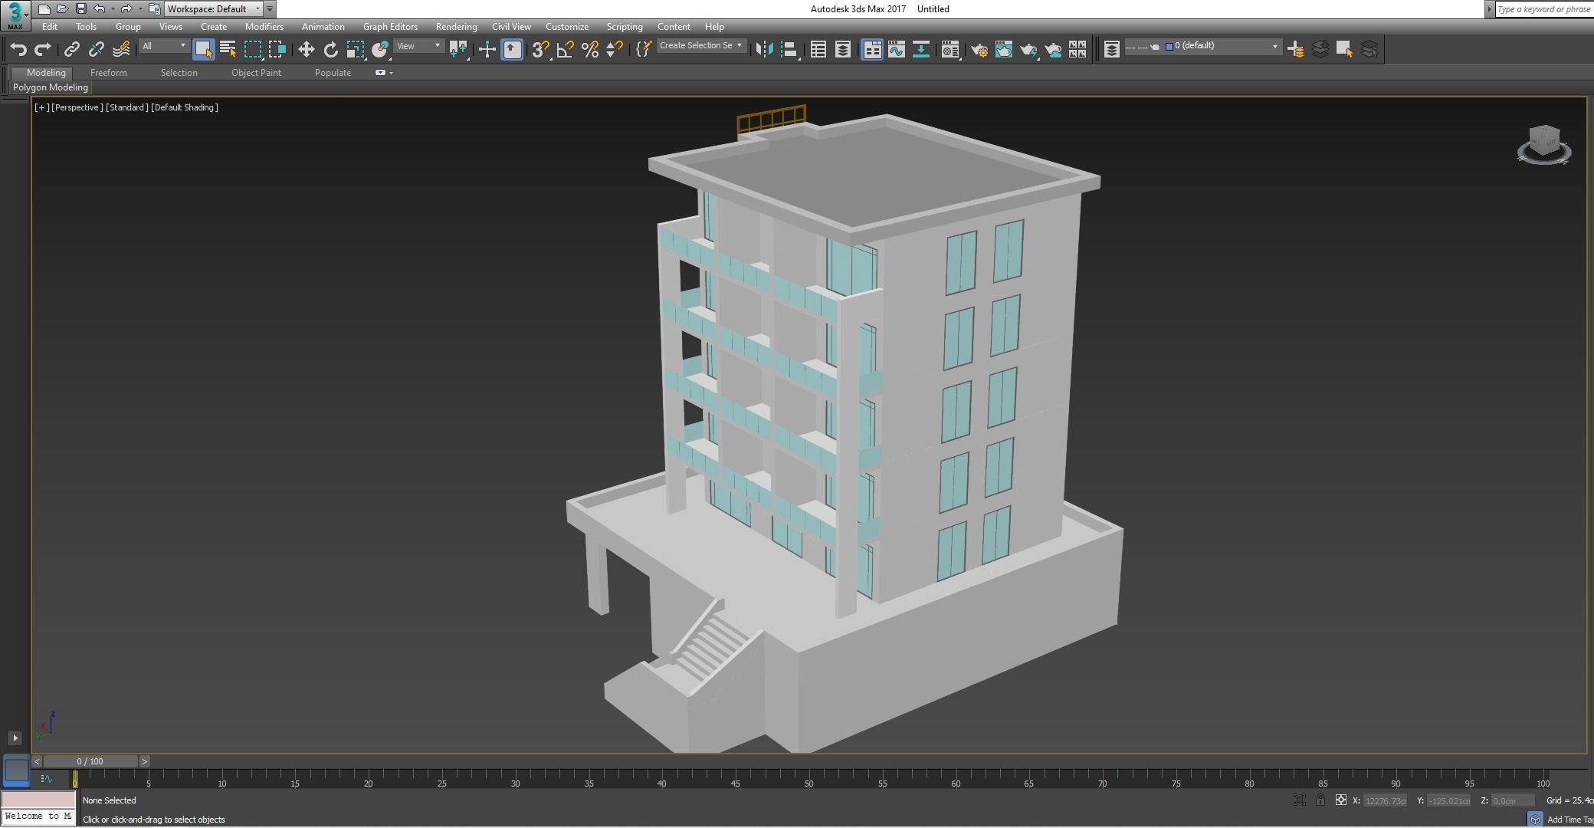
Task: Open the View reference coordinate dropdown
Action: (x=418, y=46)
